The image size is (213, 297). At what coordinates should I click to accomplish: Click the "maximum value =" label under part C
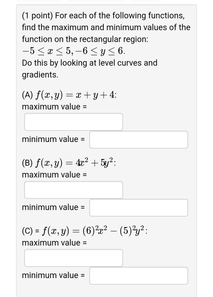point(54,243)
